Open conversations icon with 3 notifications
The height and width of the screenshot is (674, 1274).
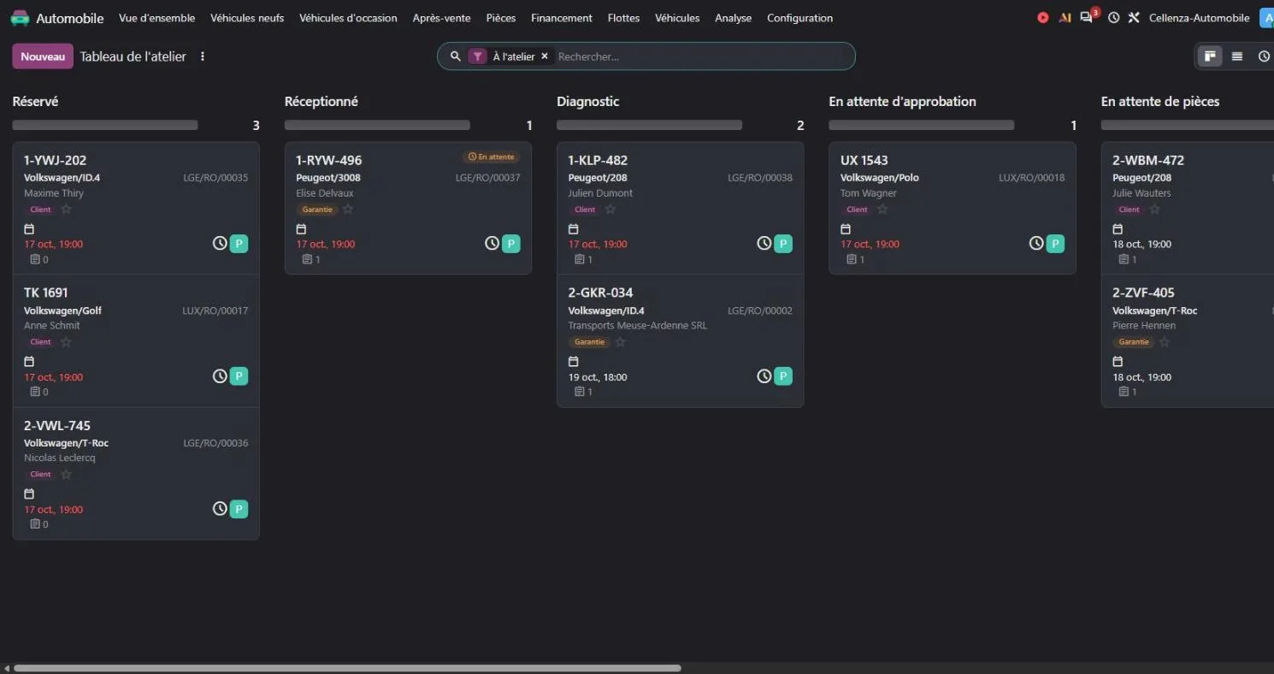[1088, 16]
